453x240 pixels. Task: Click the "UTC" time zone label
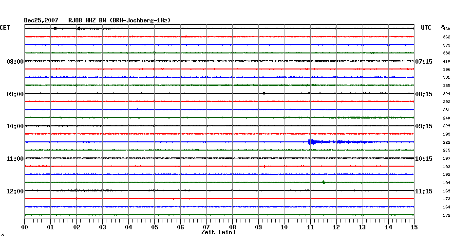tap(426, 28)
